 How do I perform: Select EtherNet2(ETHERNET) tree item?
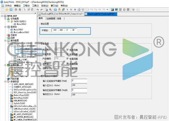(x=27, y=57)
